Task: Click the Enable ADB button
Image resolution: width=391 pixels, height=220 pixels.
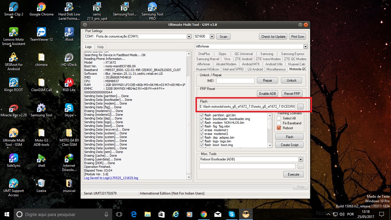Action: click(268, 93)
